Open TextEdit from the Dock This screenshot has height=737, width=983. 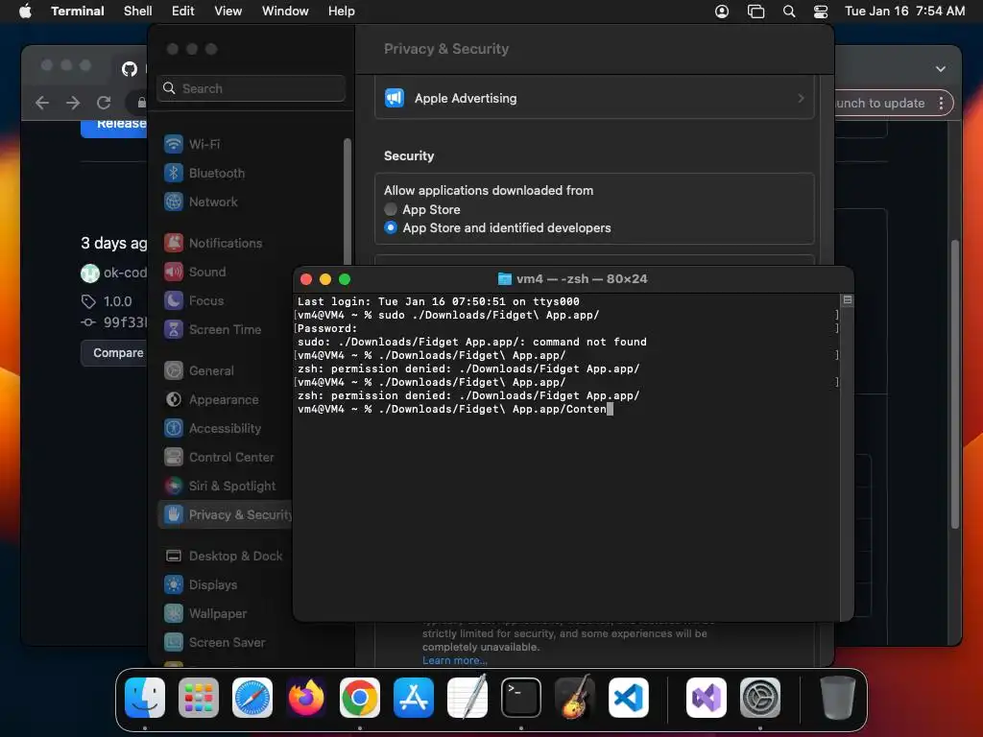tap(468, 697)
